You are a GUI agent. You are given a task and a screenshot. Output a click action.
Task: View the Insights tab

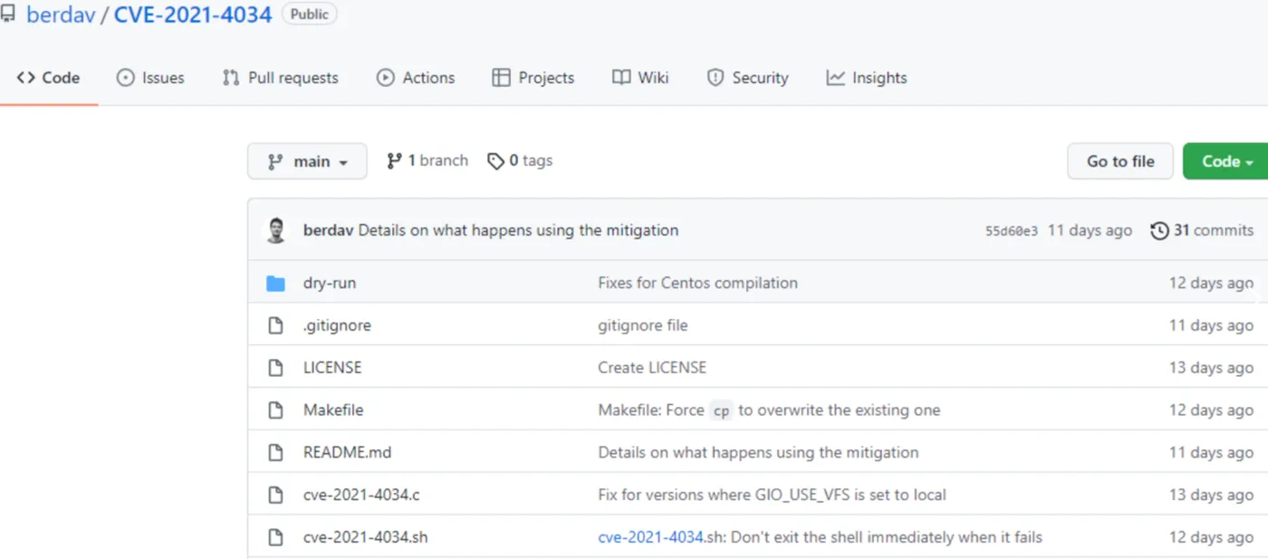click(866, 78)
